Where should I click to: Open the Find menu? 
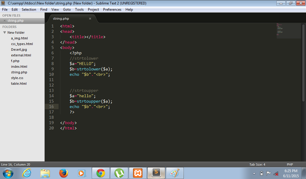(44, 10)
